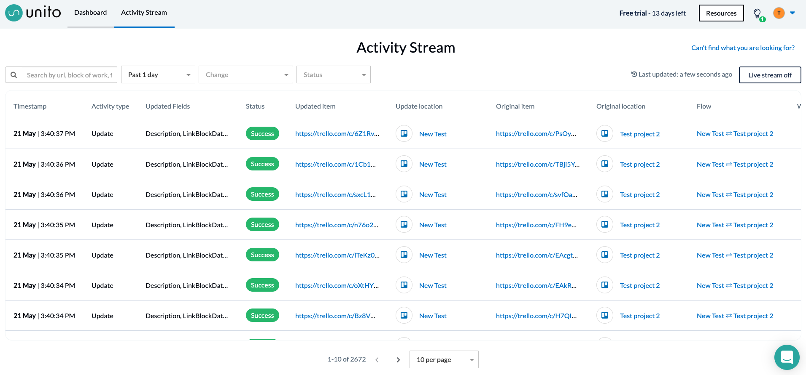Click the Unito logo icon
The image size is (806, 375).
coord(14,13)
